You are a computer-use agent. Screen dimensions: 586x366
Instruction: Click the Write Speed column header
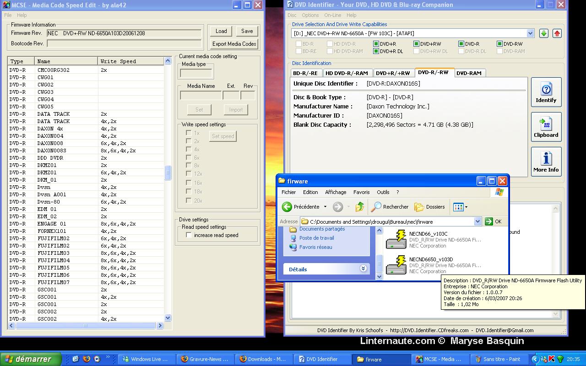[130, 61]
